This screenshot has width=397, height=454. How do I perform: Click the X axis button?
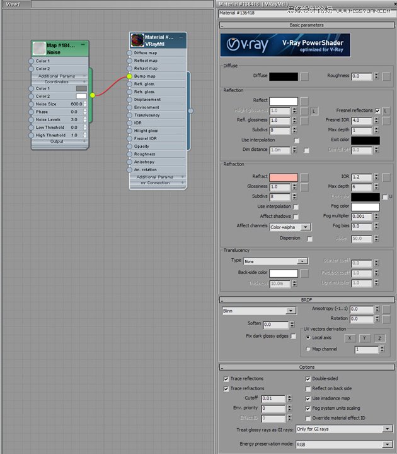(x=350, y=338)
